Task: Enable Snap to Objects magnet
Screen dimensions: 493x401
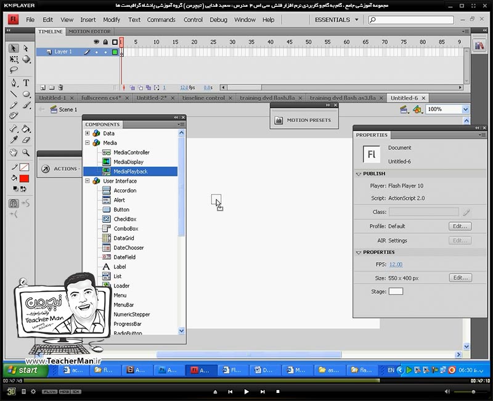Action: [14, 203]
